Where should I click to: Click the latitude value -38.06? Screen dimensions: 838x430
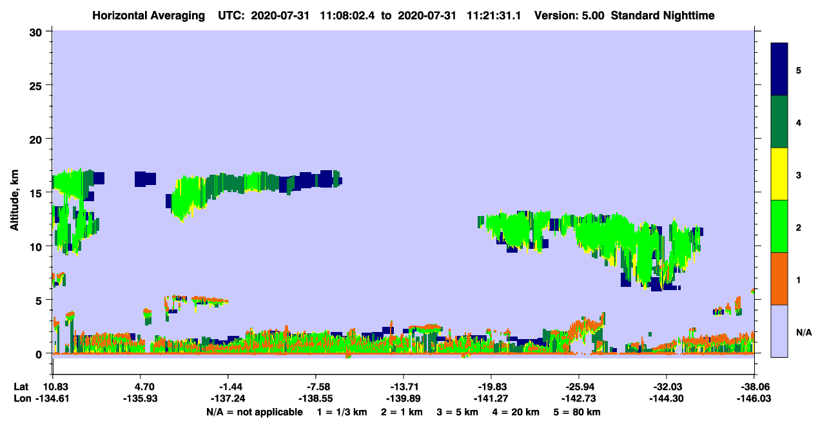[x=756, y=387]
